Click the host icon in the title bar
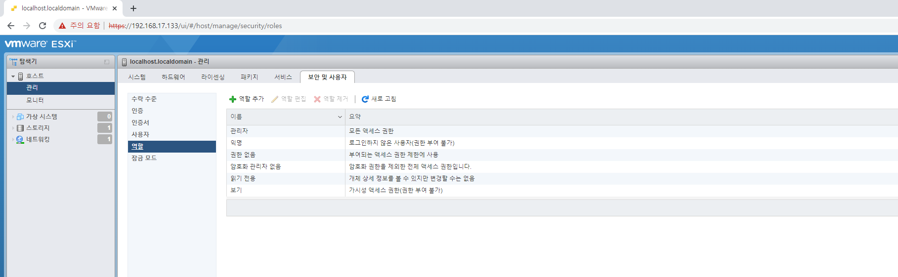Screen dimensions: 898x277 124,62
